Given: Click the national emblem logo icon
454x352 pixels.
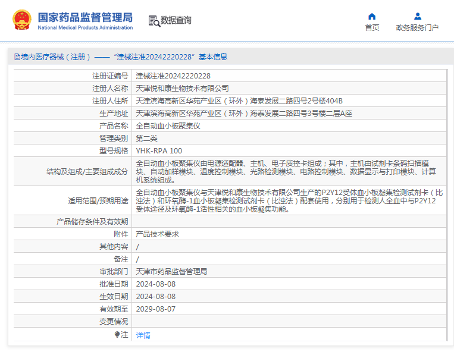Looking at the screenshot, I should coord(21,20).
